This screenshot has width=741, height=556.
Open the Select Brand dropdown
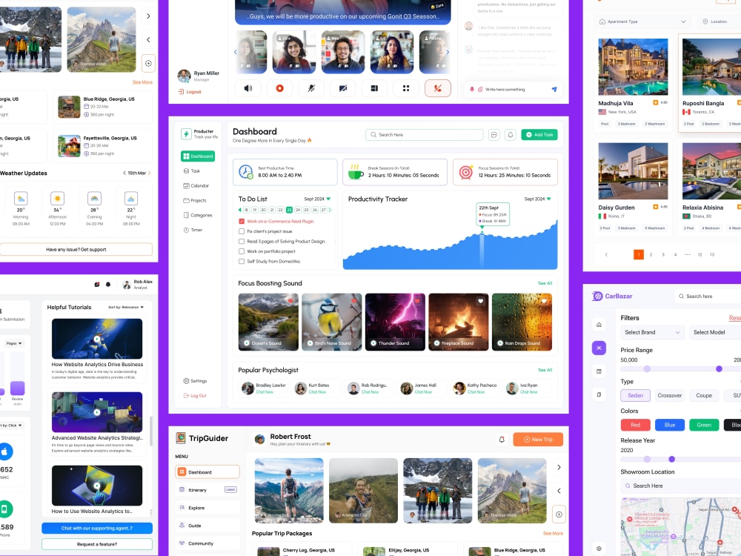pyautogui.click(x=652, y=332)
